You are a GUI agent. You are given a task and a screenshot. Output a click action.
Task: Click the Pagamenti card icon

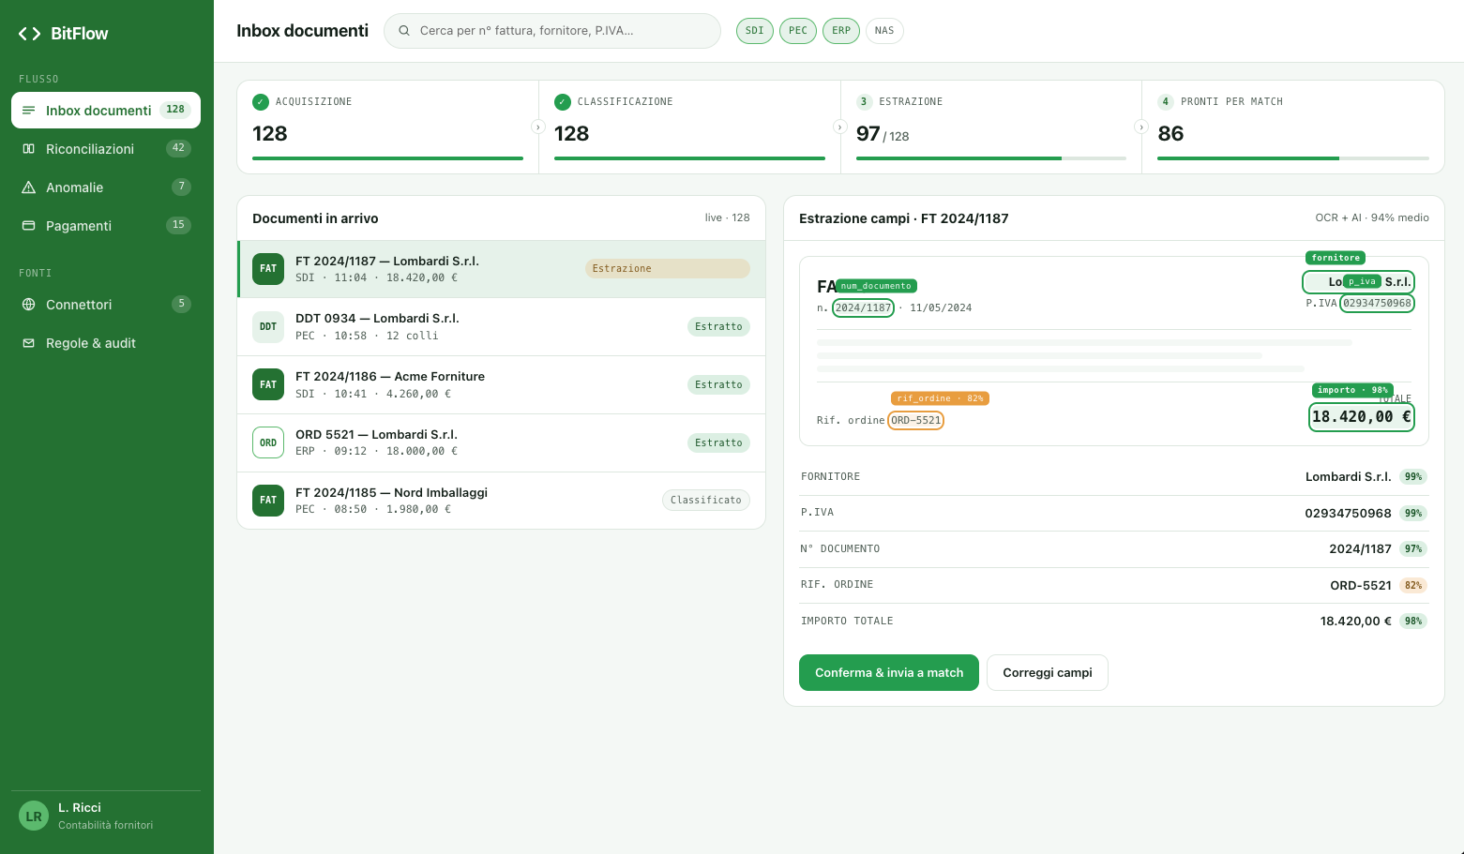click(29, 226)
